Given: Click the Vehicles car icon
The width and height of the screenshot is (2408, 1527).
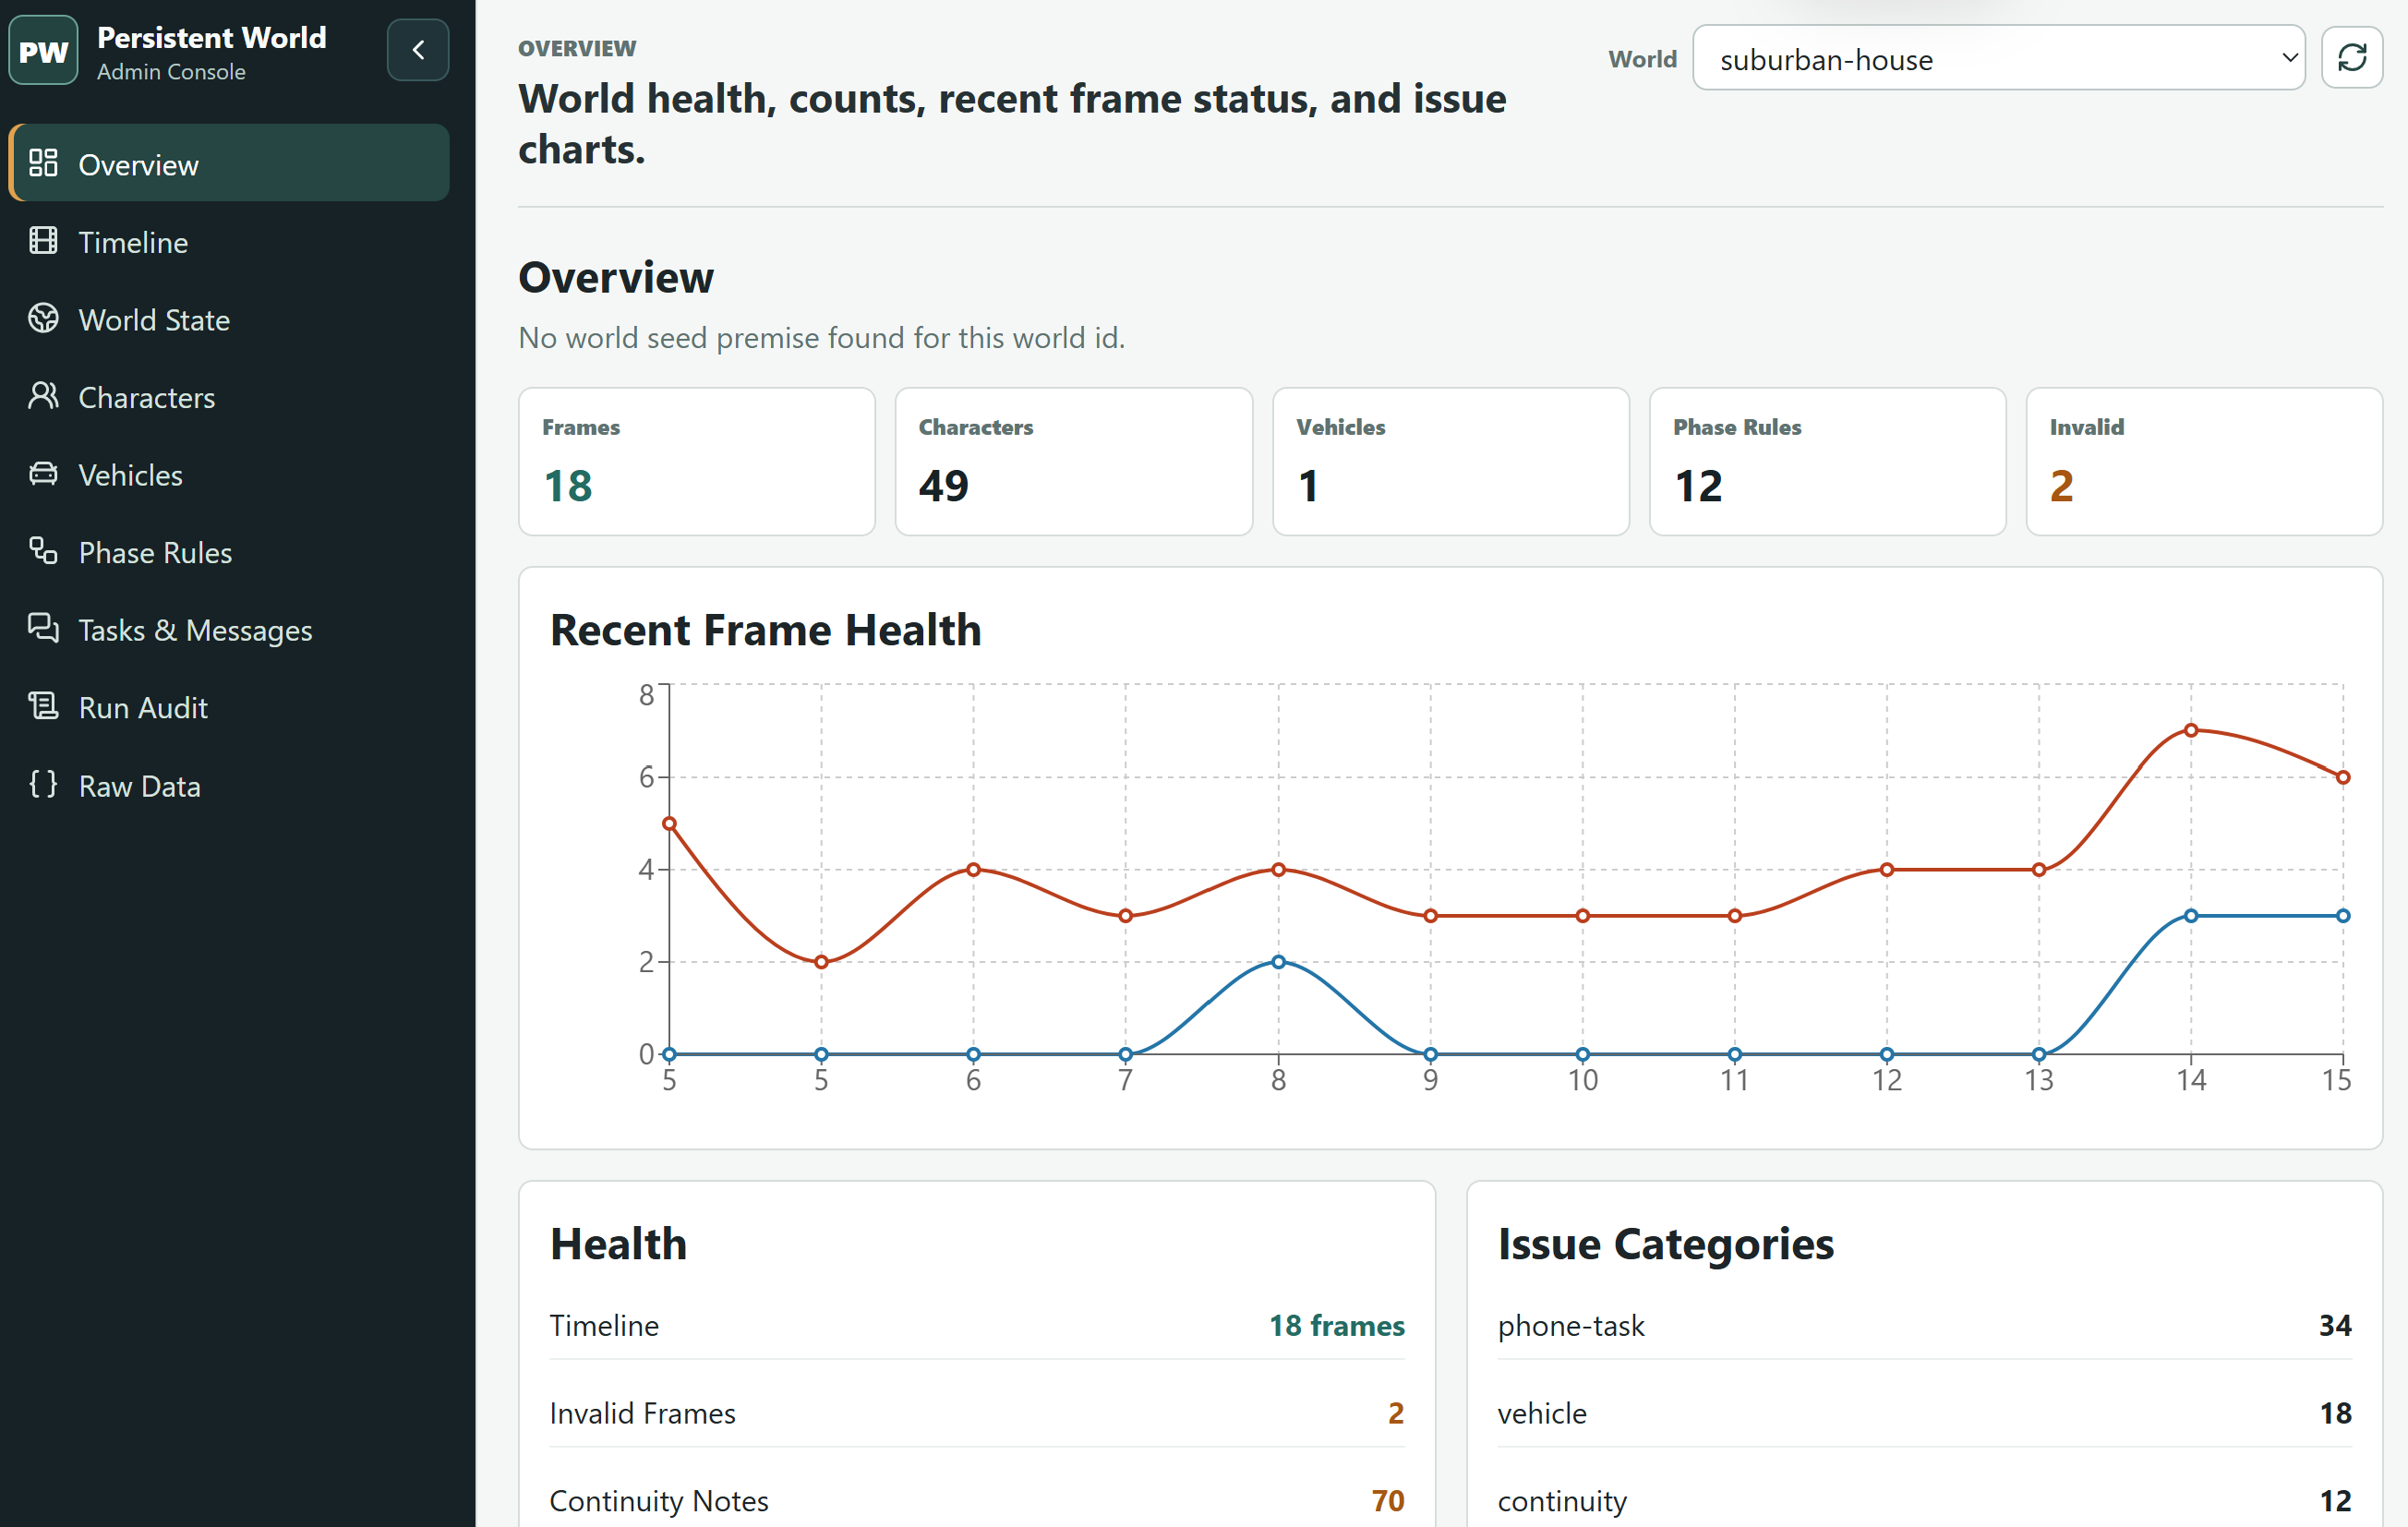Looking at the screenshot, I should coord(43,474).
